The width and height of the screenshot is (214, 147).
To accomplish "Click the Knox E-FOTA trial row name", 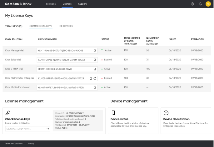I will 14,69.
